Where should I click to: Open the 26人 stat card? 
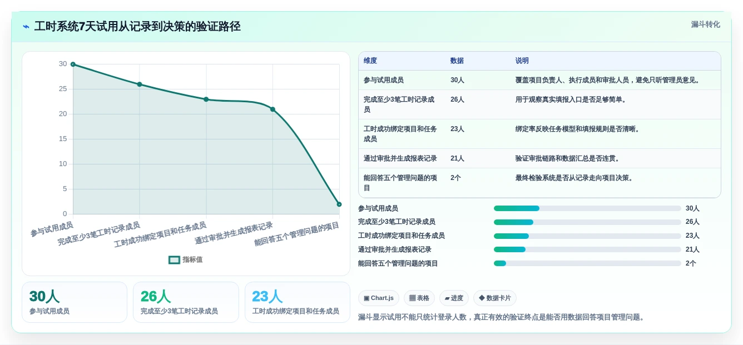186,302
